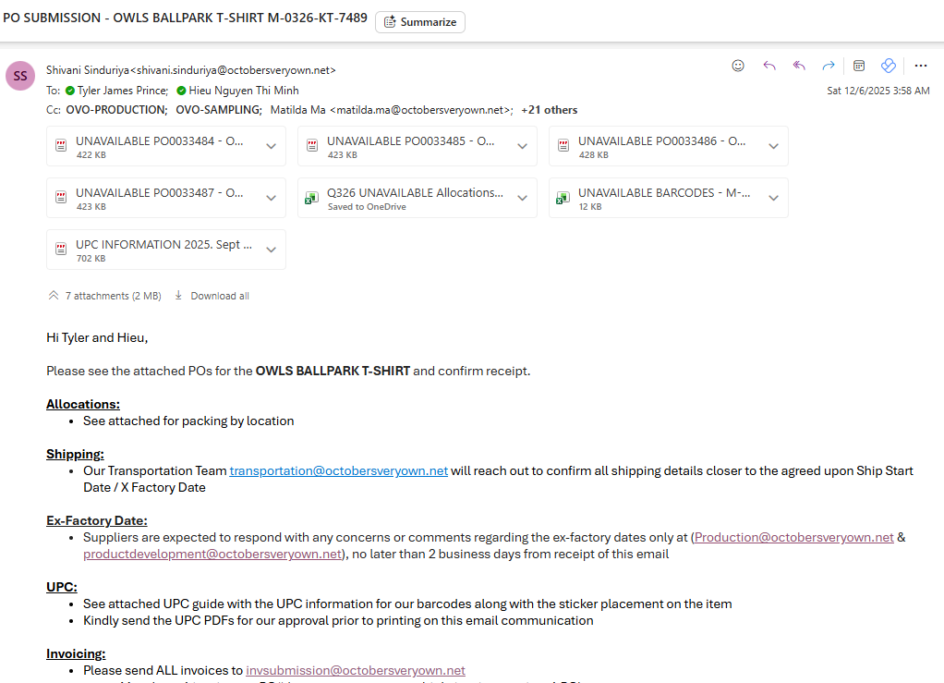The height and width of the screenshot is (683, 944).
Task: Expand dropdown for PO0033485 attachment
Action: pyautogui.click(x=522, y=146)
